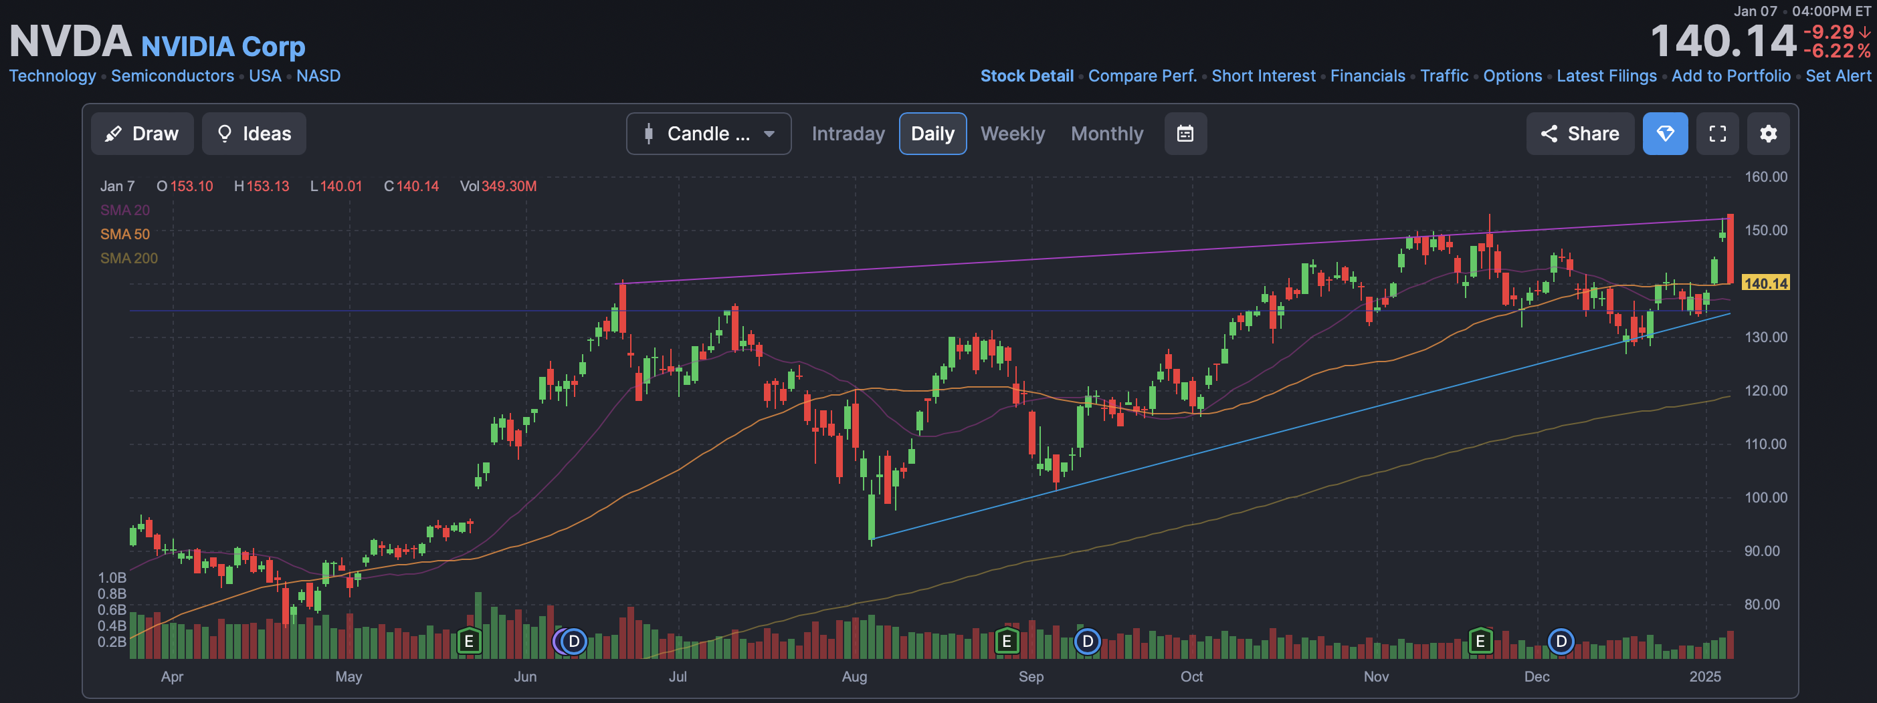Click Add to Portfolio
The height and width of the screenshot is (703, 1877).
1731,76
